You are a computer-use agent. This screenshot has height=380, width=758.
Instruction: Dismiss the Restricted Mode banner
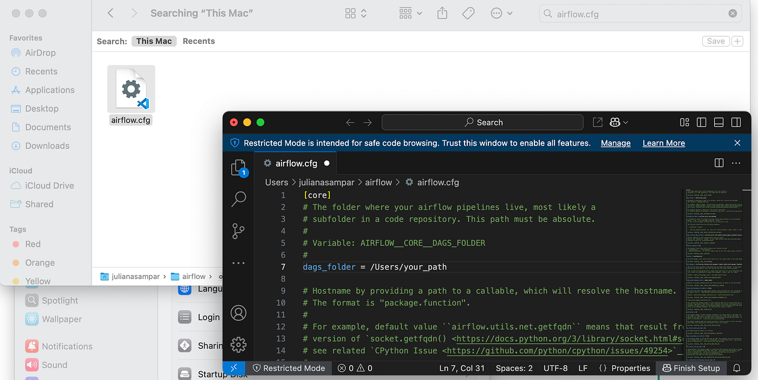coord(737,143)
